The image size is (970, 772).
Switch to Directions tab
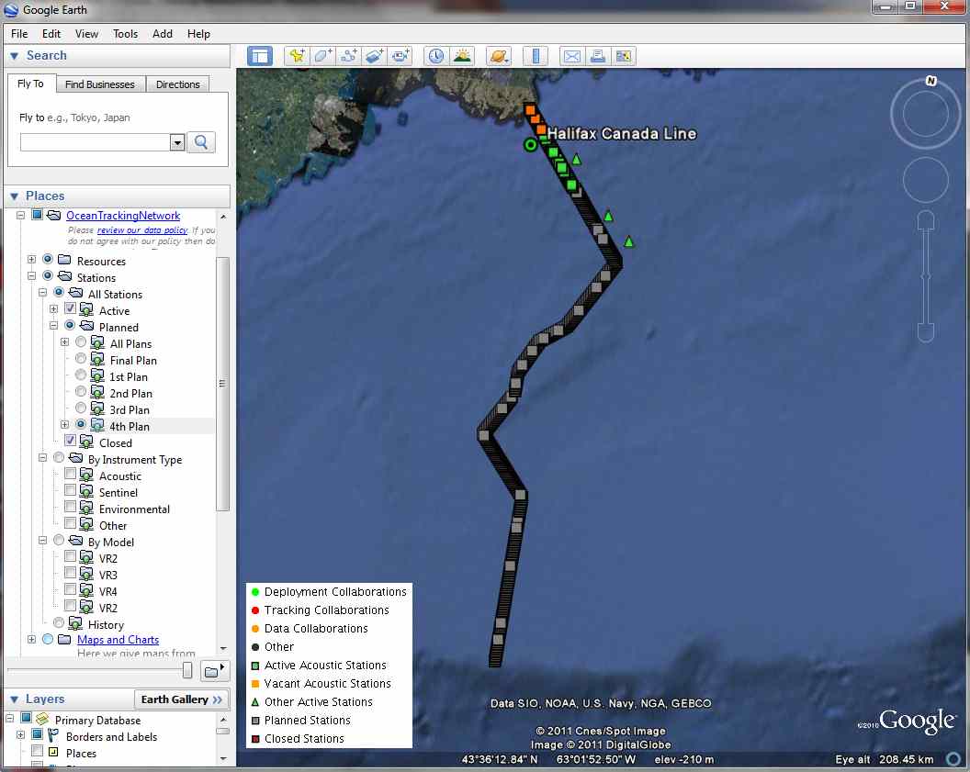(x=177, y=84)
